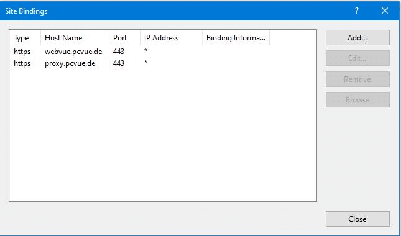Click the IP asterisk in proxy.pcvue.de row

[x=145, y=62]
